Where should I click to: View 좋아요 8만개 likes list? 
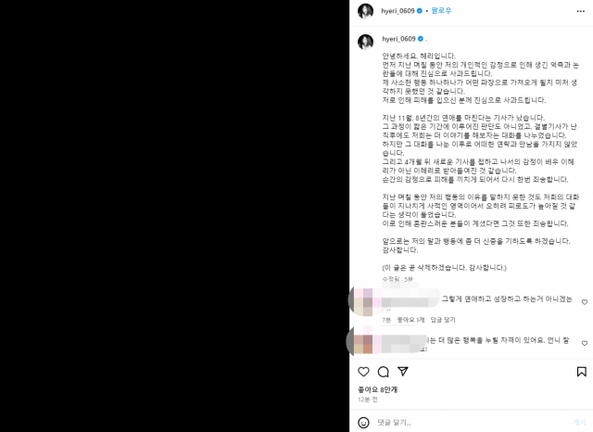click(x=377, y=389)
